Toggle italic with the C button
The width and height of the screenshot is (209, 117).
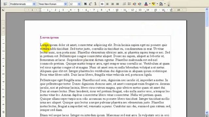(90, 4)
